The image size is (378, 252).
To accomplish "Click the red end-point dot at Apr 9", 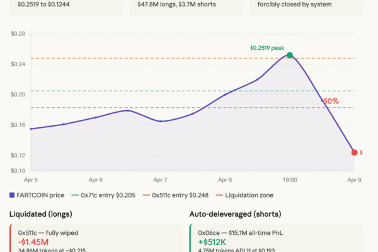I will tap(354, 152).
